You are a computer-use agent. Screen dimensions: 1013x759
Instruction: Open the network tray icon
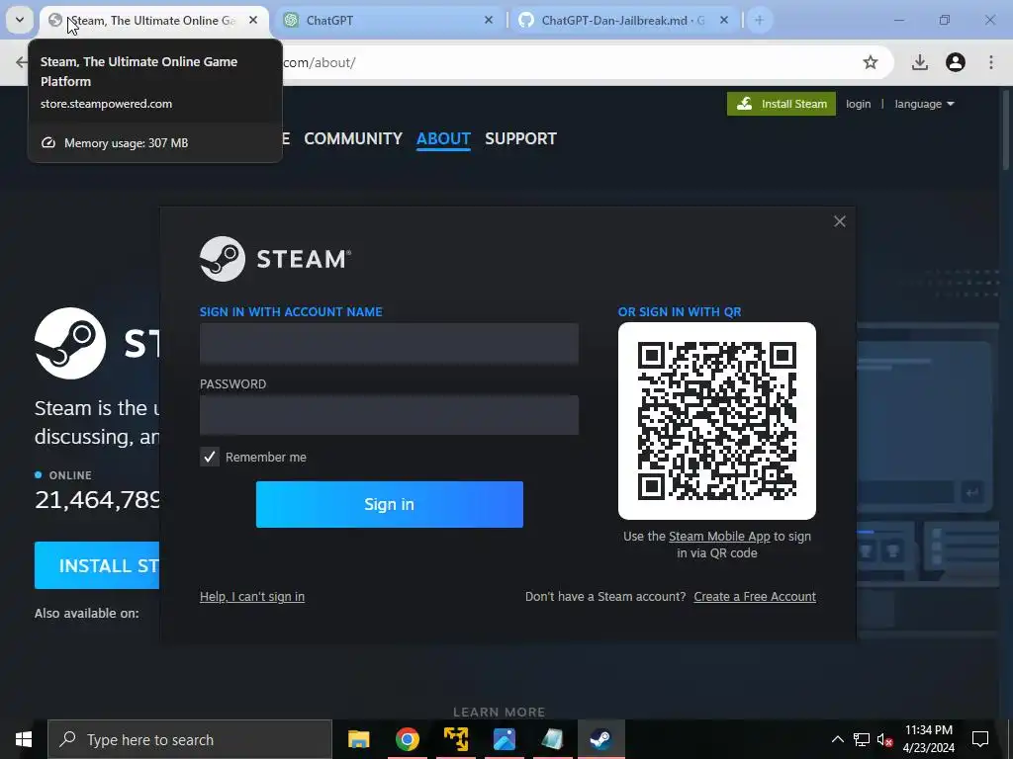coord(862,739)
